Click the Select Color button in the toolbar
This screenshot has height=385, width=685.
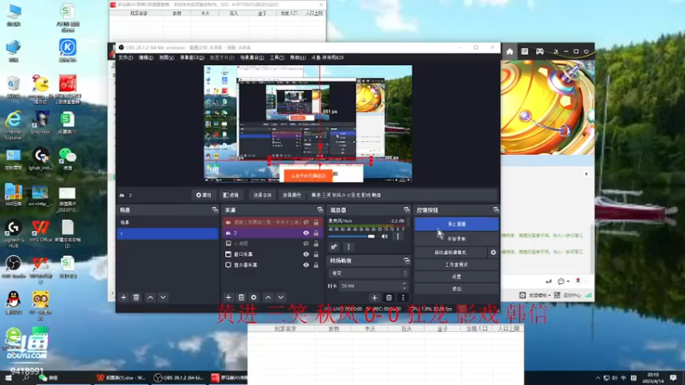[291, 195]
